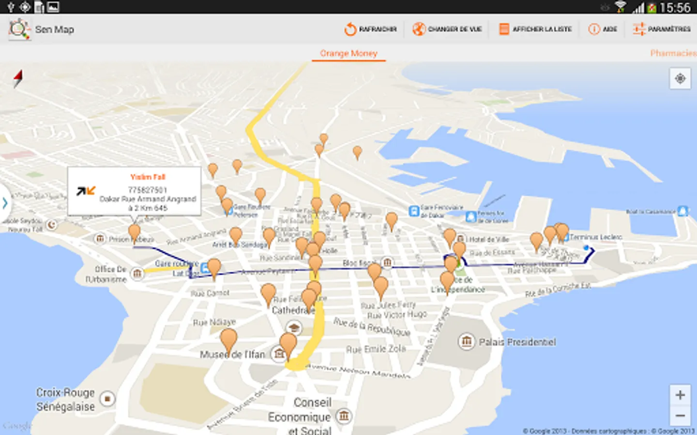Tap the Gare Ferroviaire de Dakar train icon
The image size is (697, 435).
[x=414, y=211]
